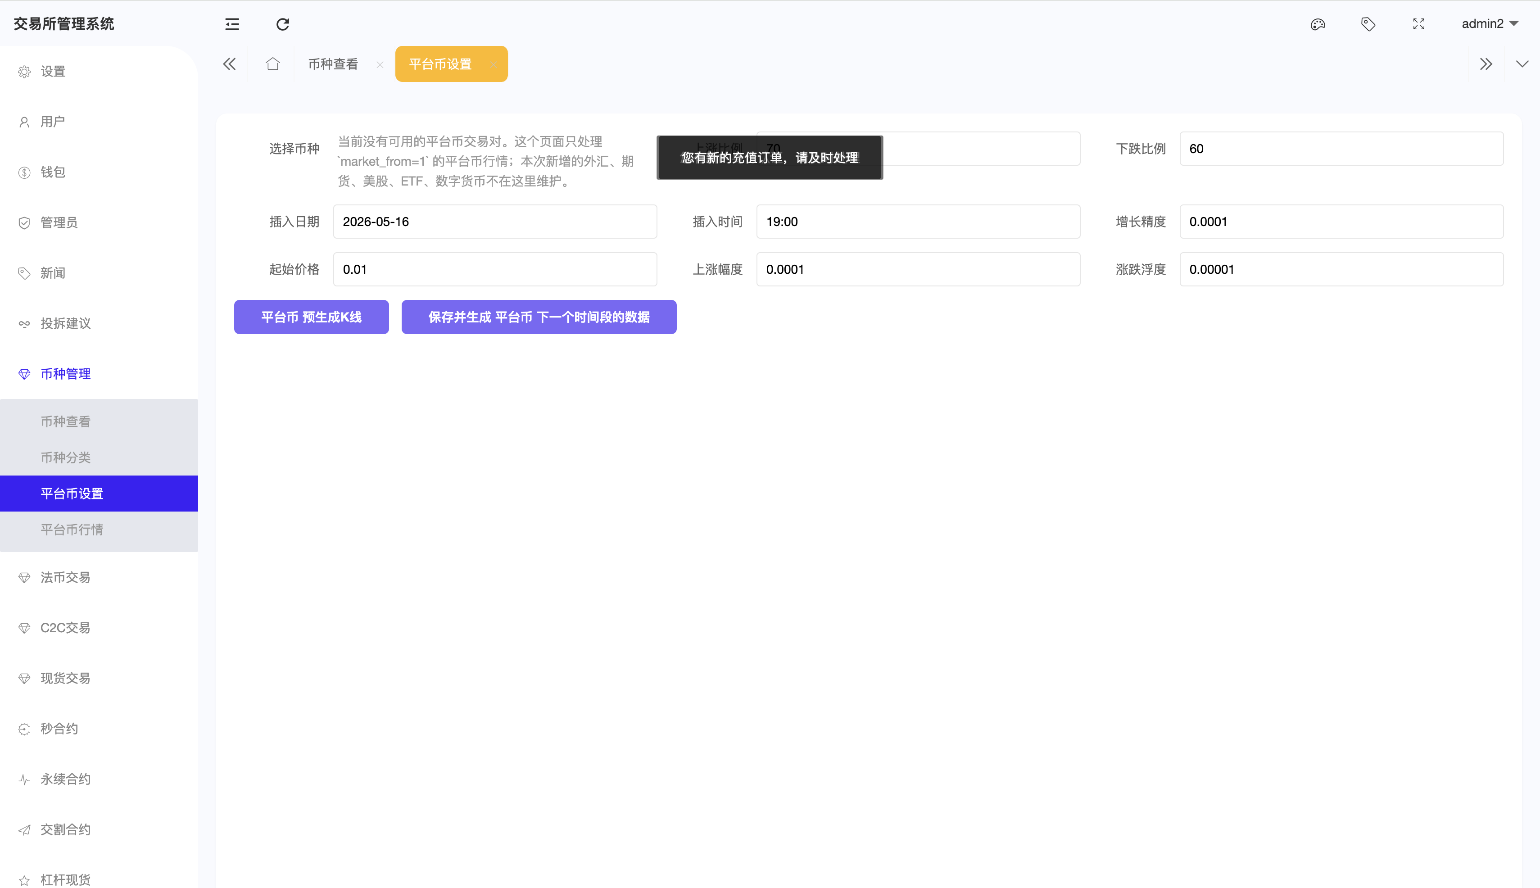Toggle fullscreen mode icon
This screenshot has width=1540, height=888.
(x=1418, y=24)
